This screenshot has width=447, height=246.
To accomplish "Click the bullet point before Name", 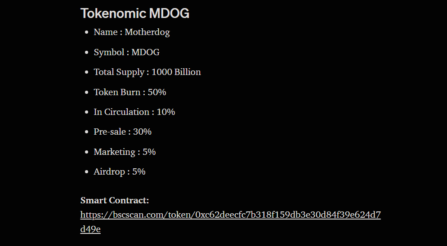I will tap(87, 32).
